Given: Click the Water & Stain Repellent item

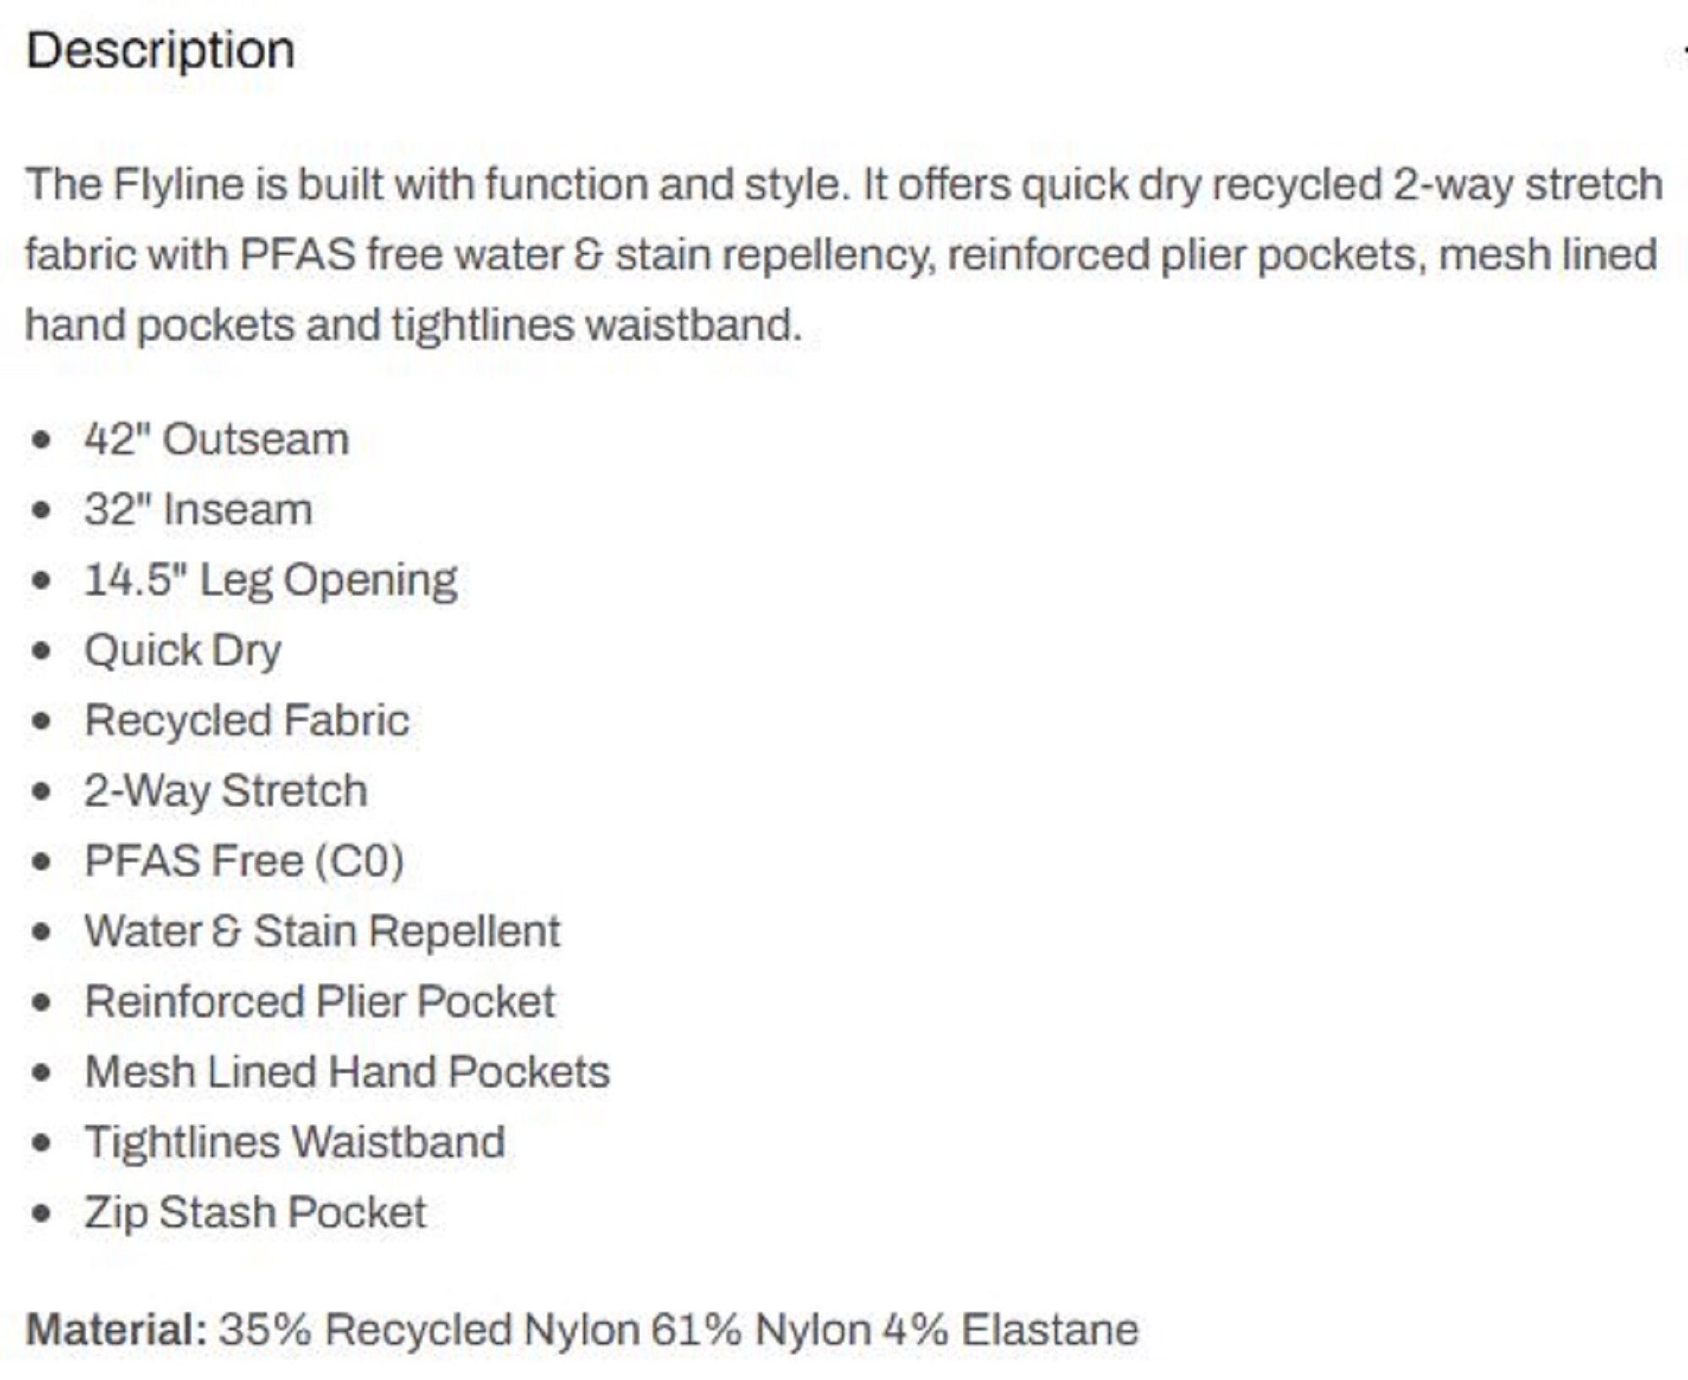Looking at the screenshot, I should tap(322, 932).
